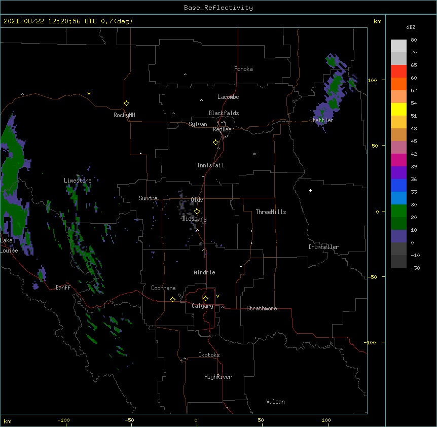Click the y-axis -50 km tick label
Viewport: 437px width, 427px height.
pyautogui.click(x=372, y=277)
